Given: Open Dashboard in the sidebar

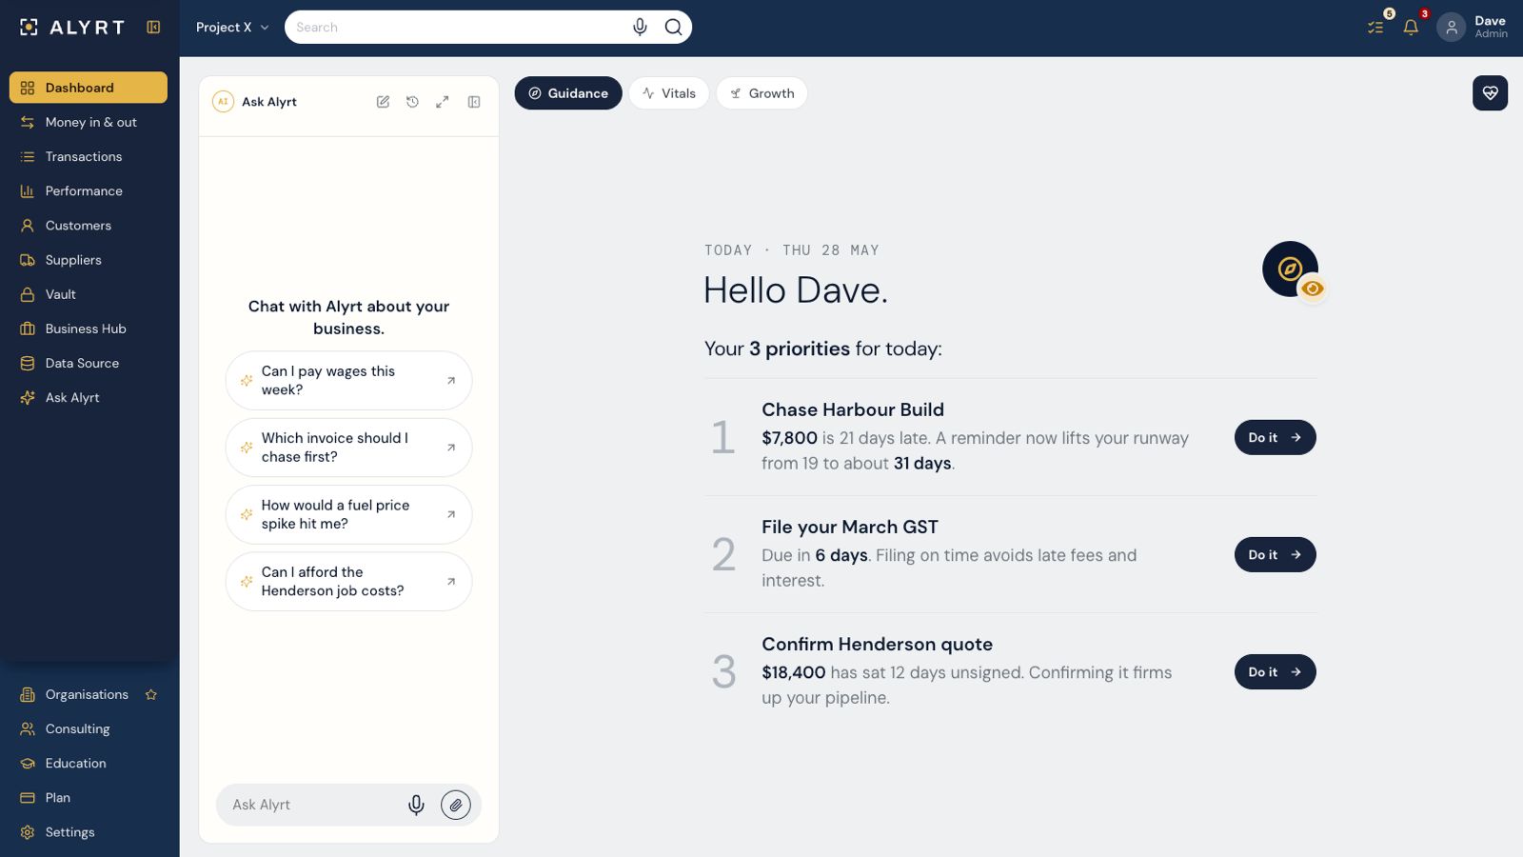Looking at the screenshot, I should (x=89, y=88).
